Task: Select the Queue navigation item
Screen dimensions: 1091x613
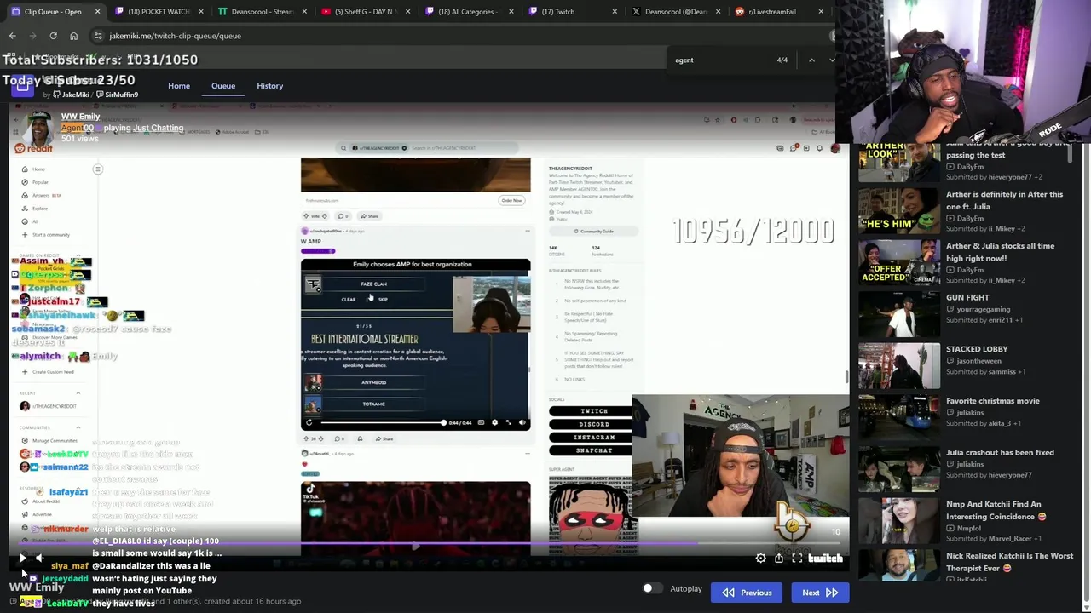Action: click(x=223, y=86)
